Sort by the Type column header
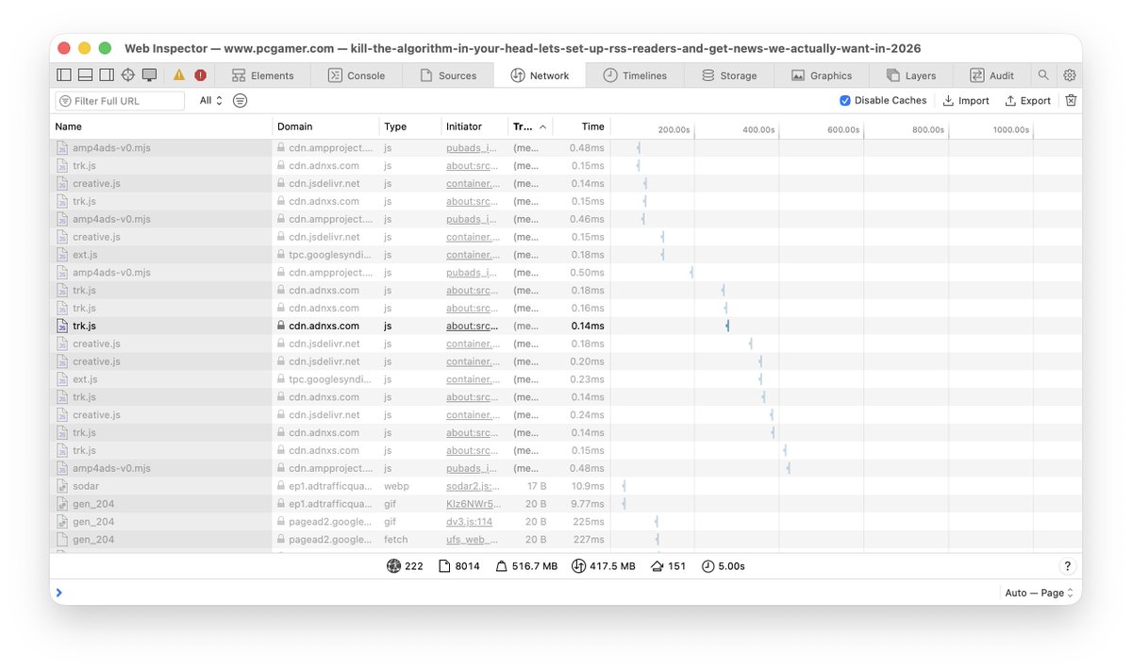 click(410, 126)
